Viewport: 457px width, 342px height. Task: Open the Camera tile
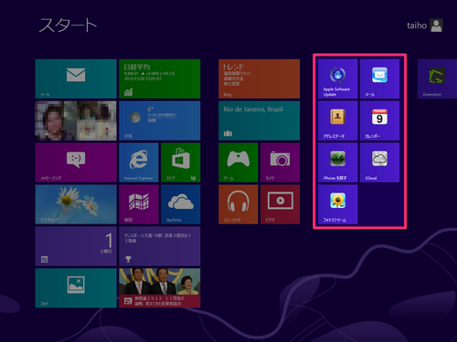click(x=281, y=162)
